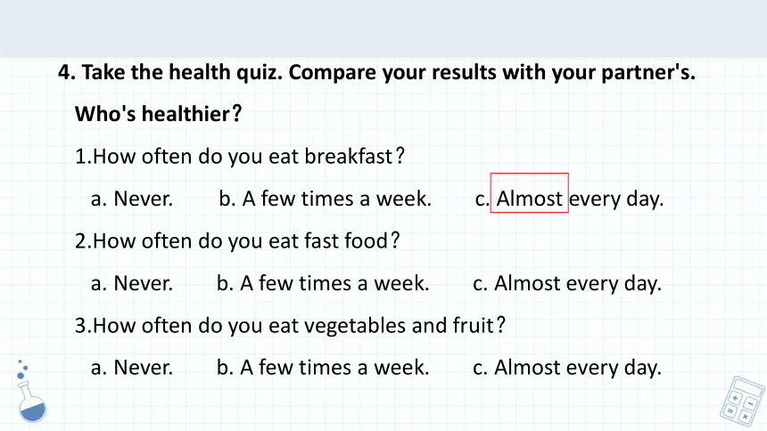Pick c. Almost every day for fast food
The height and width of the screenshot is (431, 767).
tap(567, 284)
